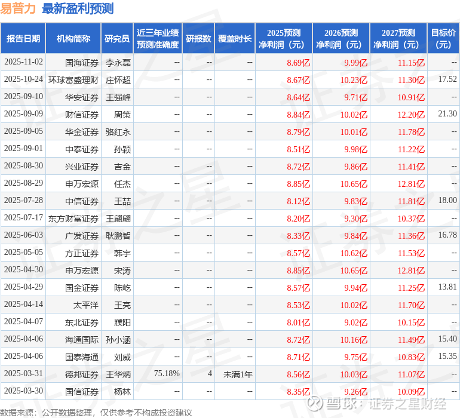Click 8.51亿 in 中泰证券 row

coord(298,149)
